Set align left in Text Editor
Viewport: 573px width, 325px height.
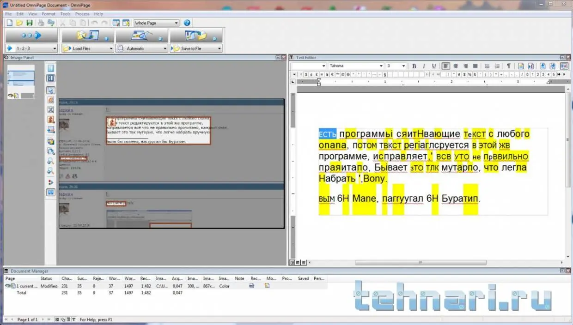click(445, 66)
